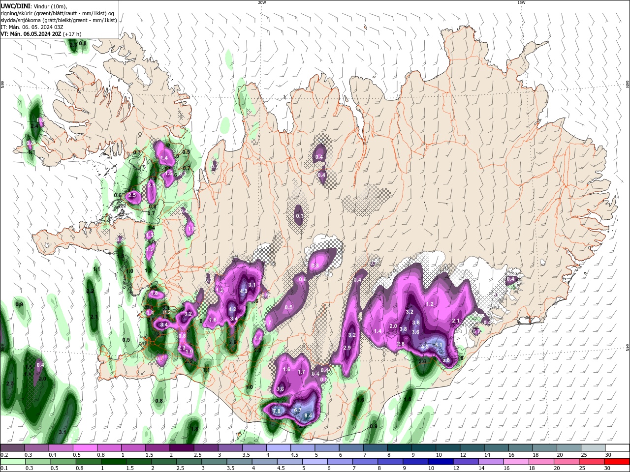Pick the upper legend swatch starting at 18
Screen dimensions: 630x472
(x=545, y=448)
